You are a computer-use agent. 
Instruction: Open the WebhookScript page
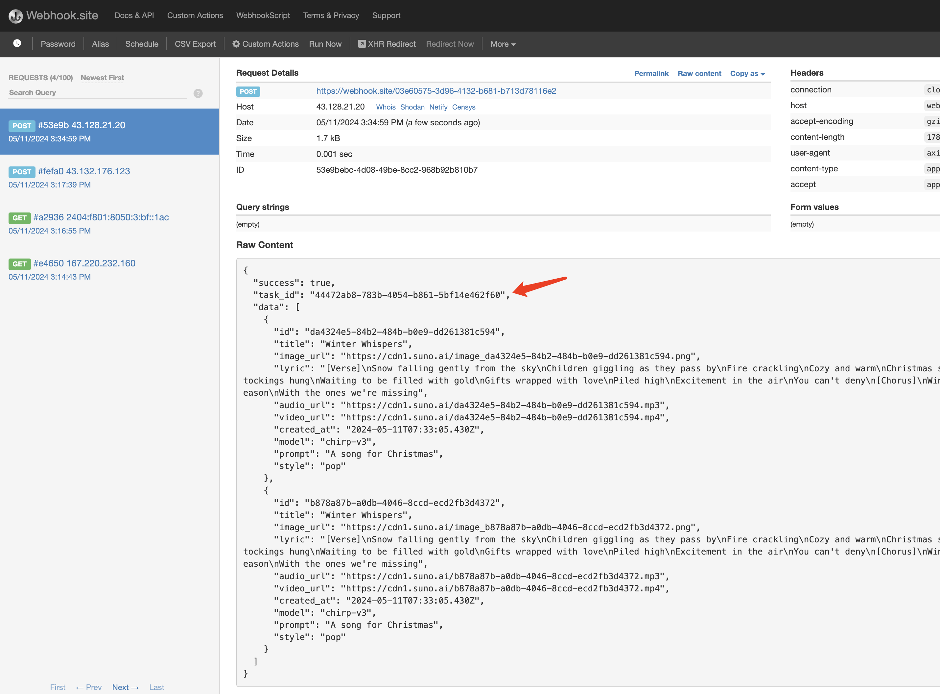click(263, 15)
